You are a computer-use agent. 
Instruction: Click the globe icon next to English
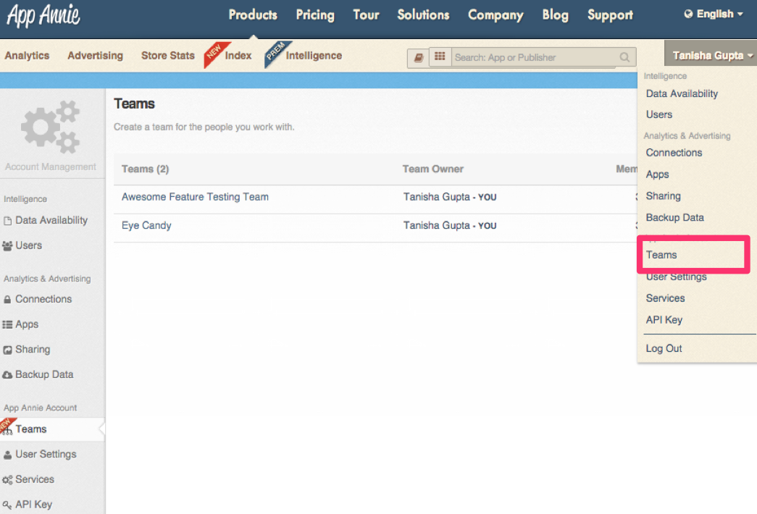(x=688, y=14)
